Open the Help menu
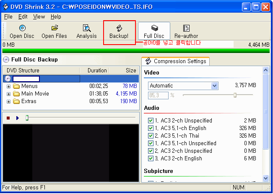Image resolution: width=273 pixels, height=194 pixels. pos(56,17)
